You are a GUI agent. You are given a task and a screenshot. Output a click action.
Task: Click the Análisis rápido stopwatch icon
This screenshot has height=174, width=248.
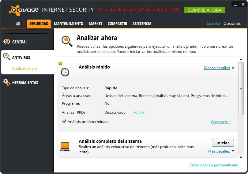point(65,72)
